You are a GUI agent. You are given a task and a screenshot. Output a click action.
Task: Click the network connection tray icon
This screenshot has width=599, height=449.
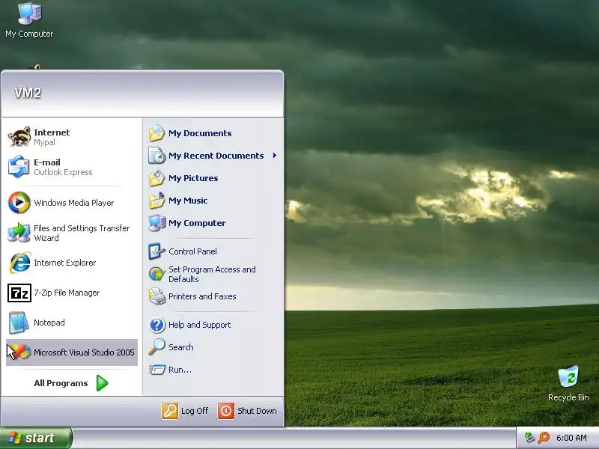click(529, 438)
